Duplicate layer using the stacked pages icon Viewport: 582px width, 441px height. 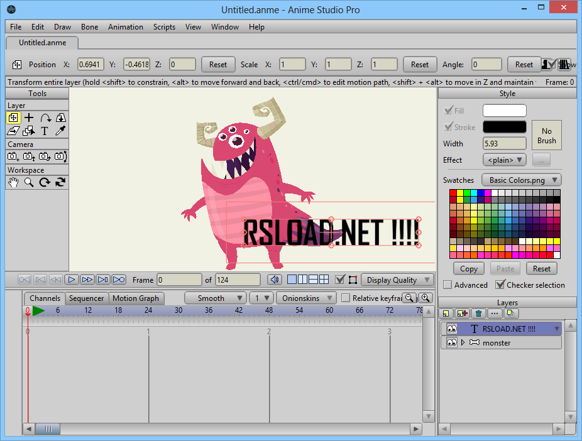click(511, 313)
